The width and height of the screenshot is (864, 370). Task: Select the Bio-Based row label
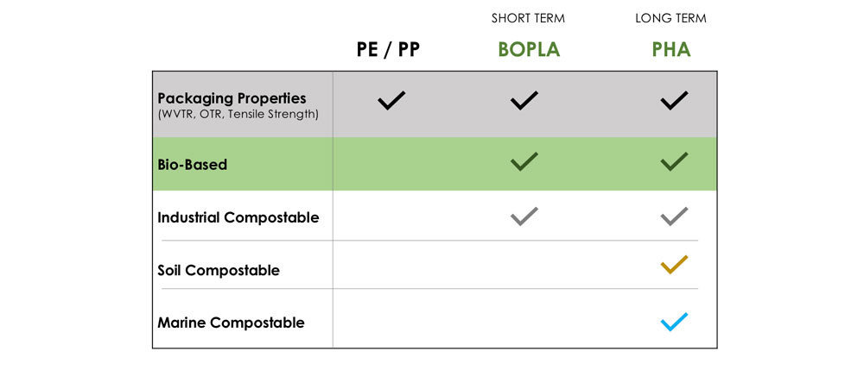pyautogui.click(x=192, y=164)
